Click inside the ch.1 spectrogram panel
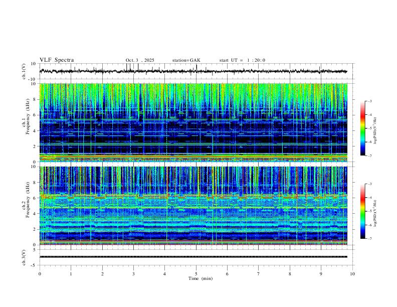397x307 pixels. pyautogui.click(x=193, y=122)
